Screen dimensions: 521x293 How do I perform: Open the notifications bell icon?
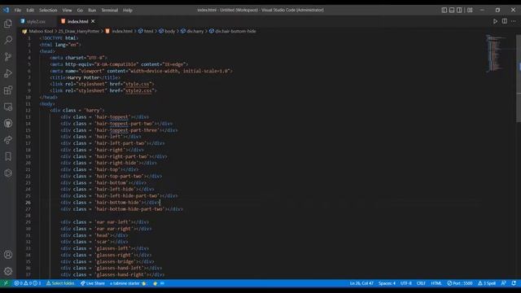point(514,283)
